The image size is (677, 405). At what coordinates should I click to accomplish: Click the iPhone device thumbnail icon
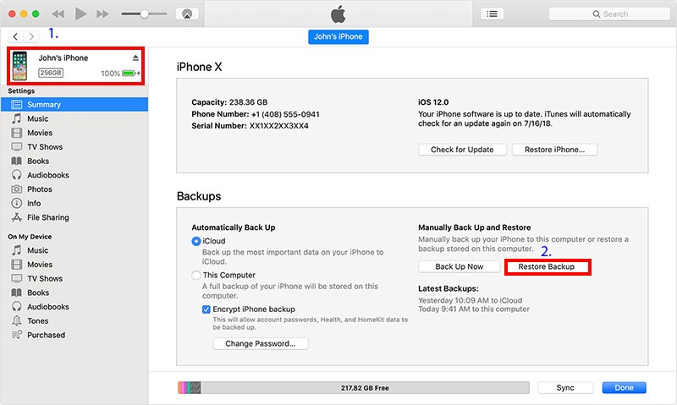(x=20, y=65)
